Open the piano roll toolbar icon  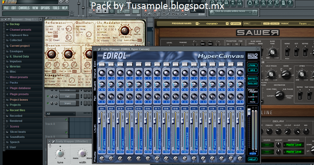(226, 3)
